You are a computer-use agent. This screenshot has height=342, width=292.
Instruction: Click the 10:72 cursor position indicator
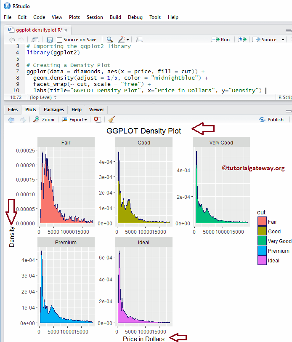pyautogui.click(x=16, y=97)
